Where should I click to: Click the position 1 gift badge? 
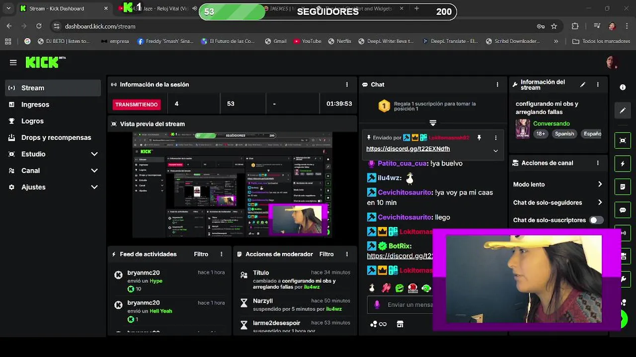(384, 106)
